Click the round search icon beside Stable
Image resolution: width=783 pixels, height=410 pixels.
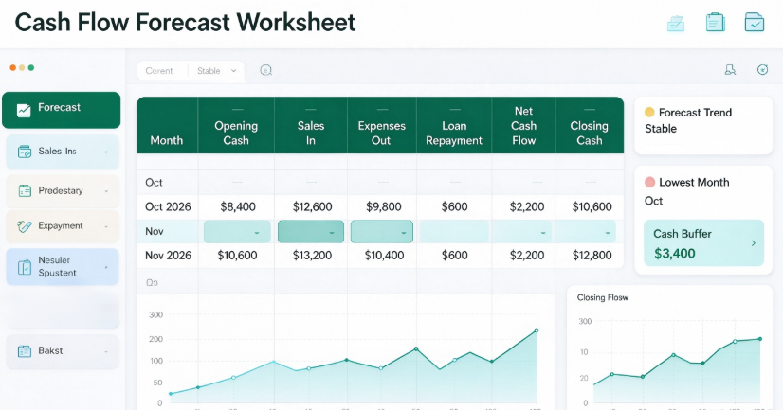click(266, 70)
